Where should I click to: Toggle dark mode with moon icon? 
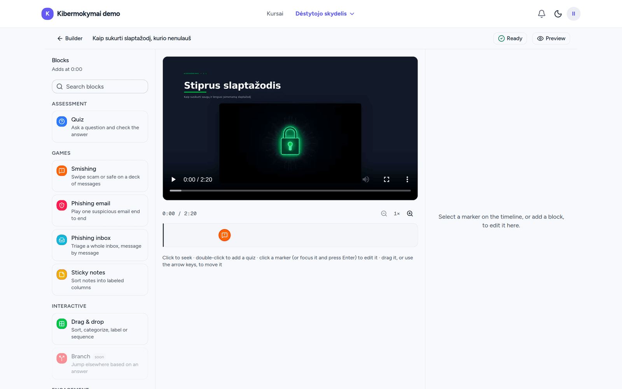tap(558, 14)
